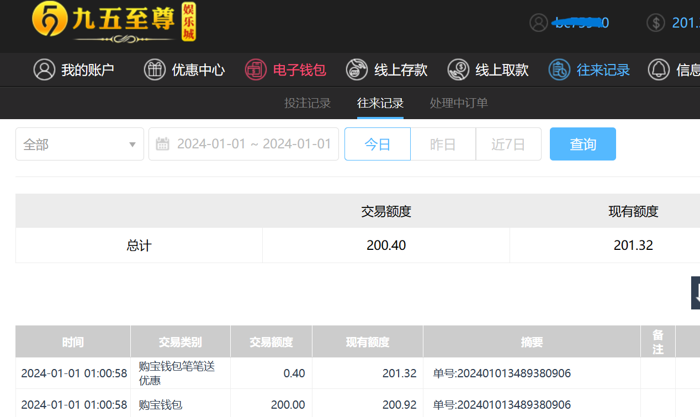Click the user profile icon in header
Viewport: 700px width, 417px height.
tap(539, 23)
